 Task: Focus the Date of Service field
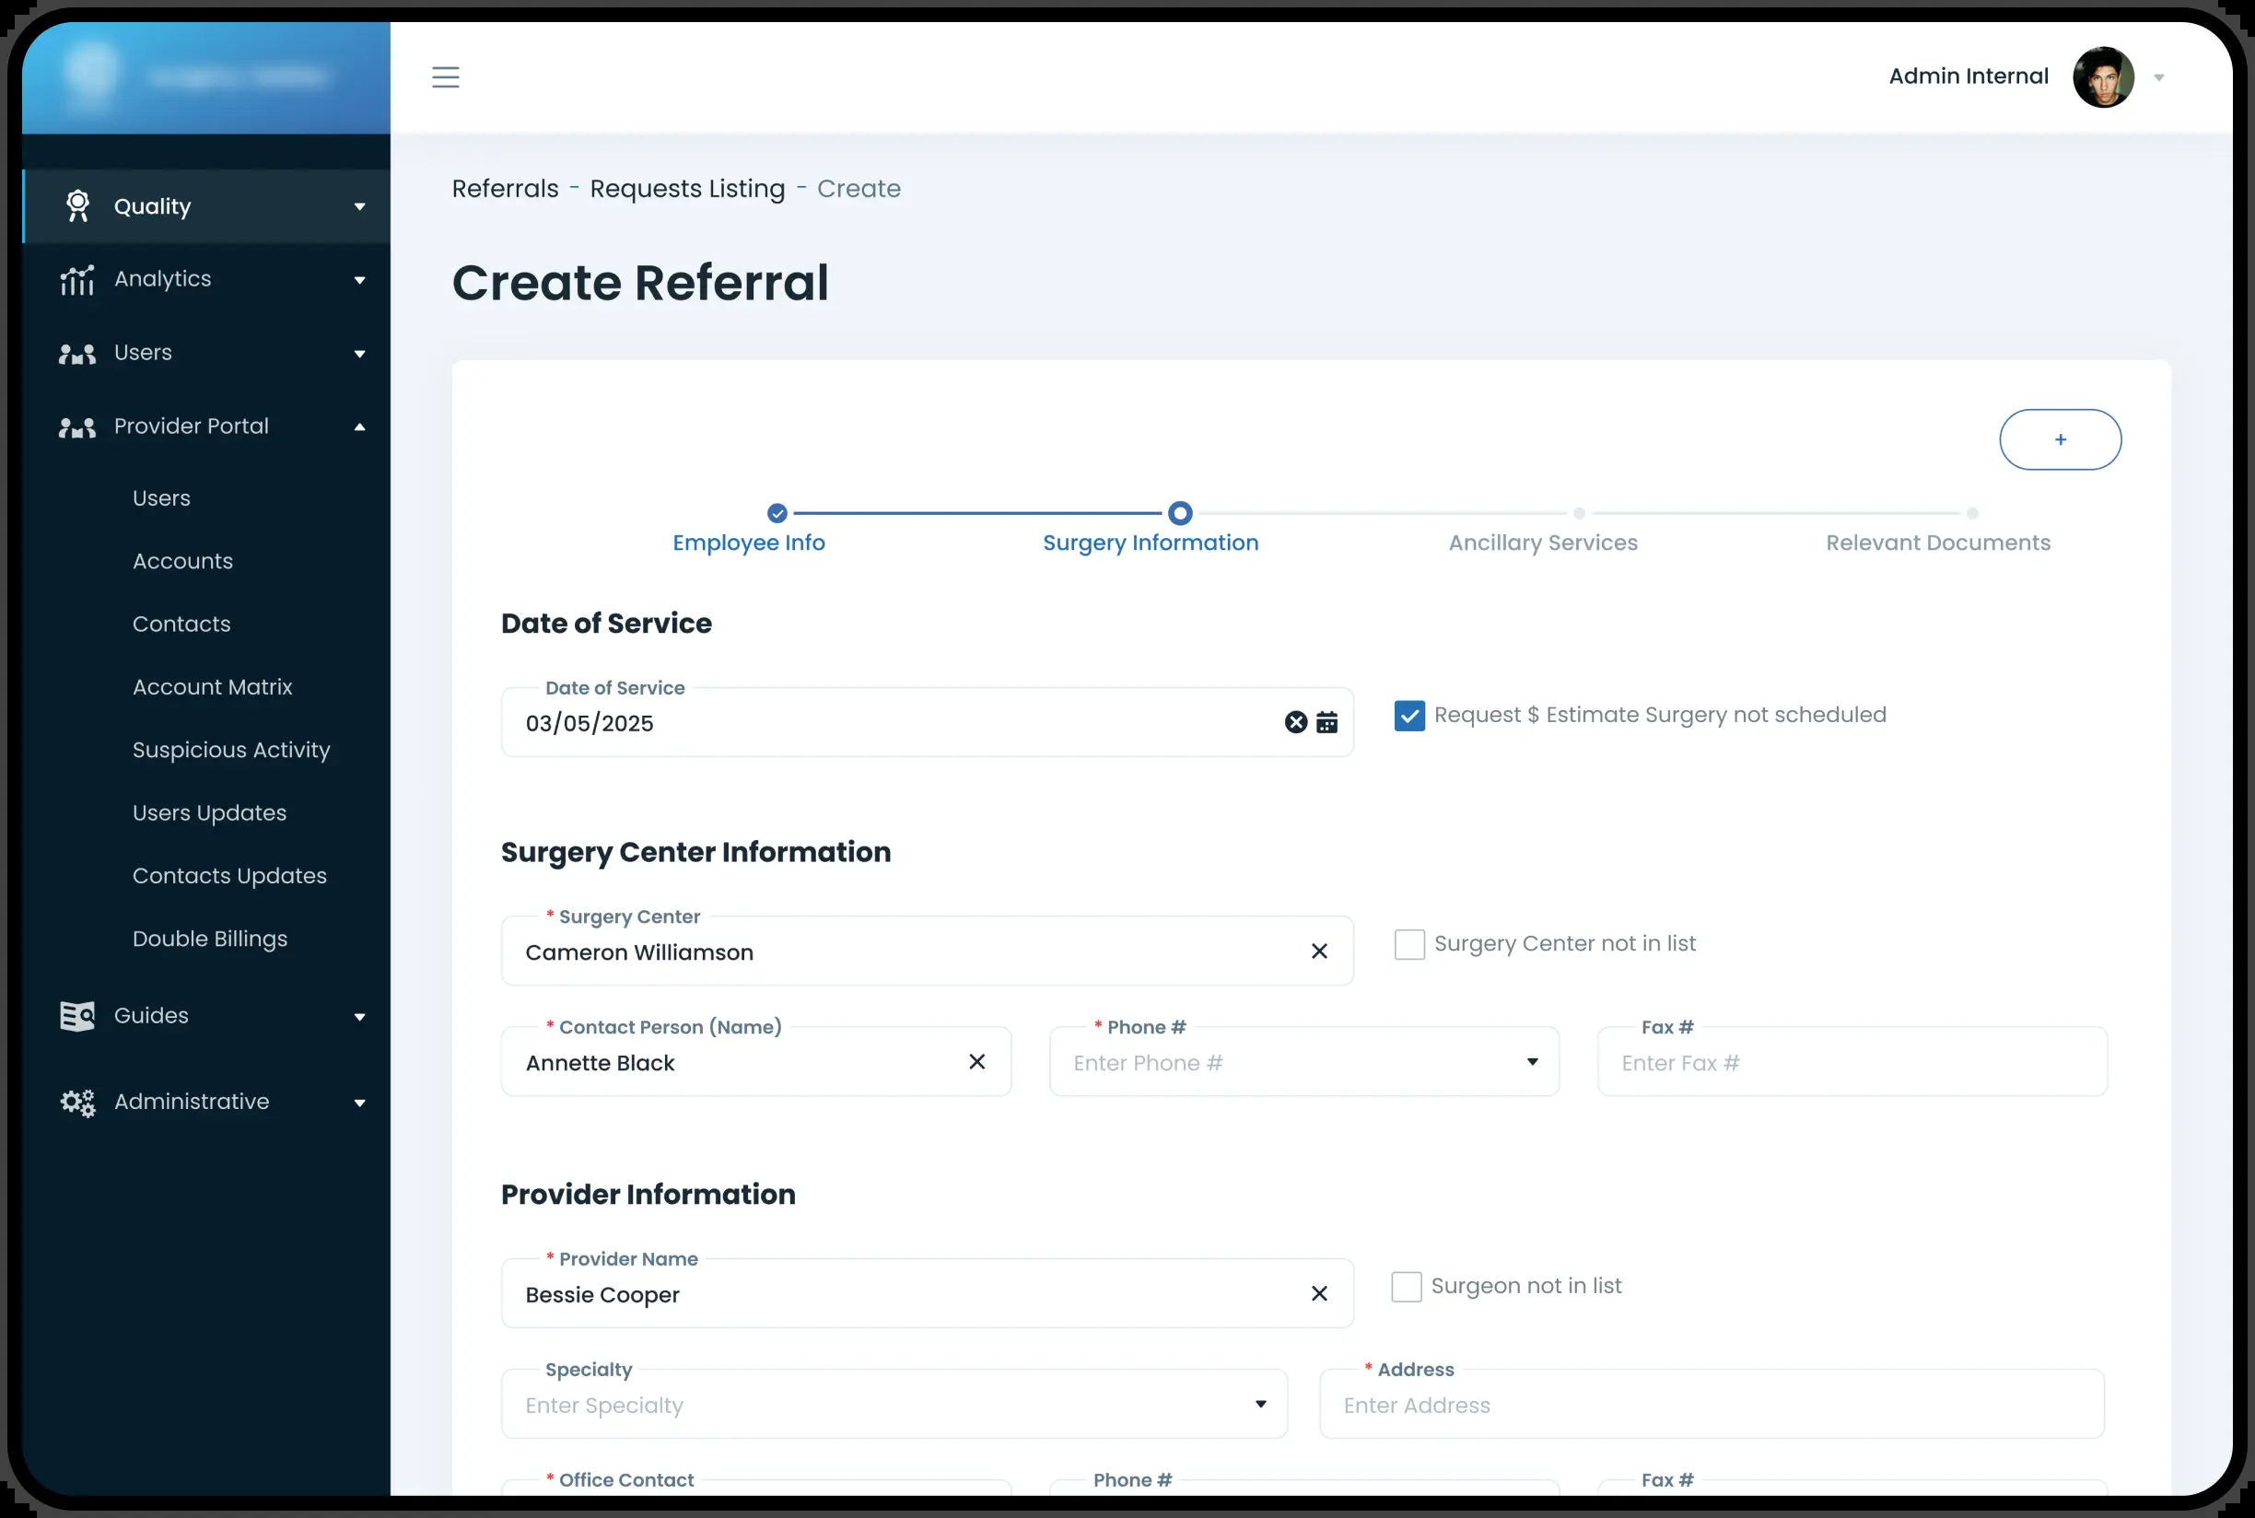(927, 722)
